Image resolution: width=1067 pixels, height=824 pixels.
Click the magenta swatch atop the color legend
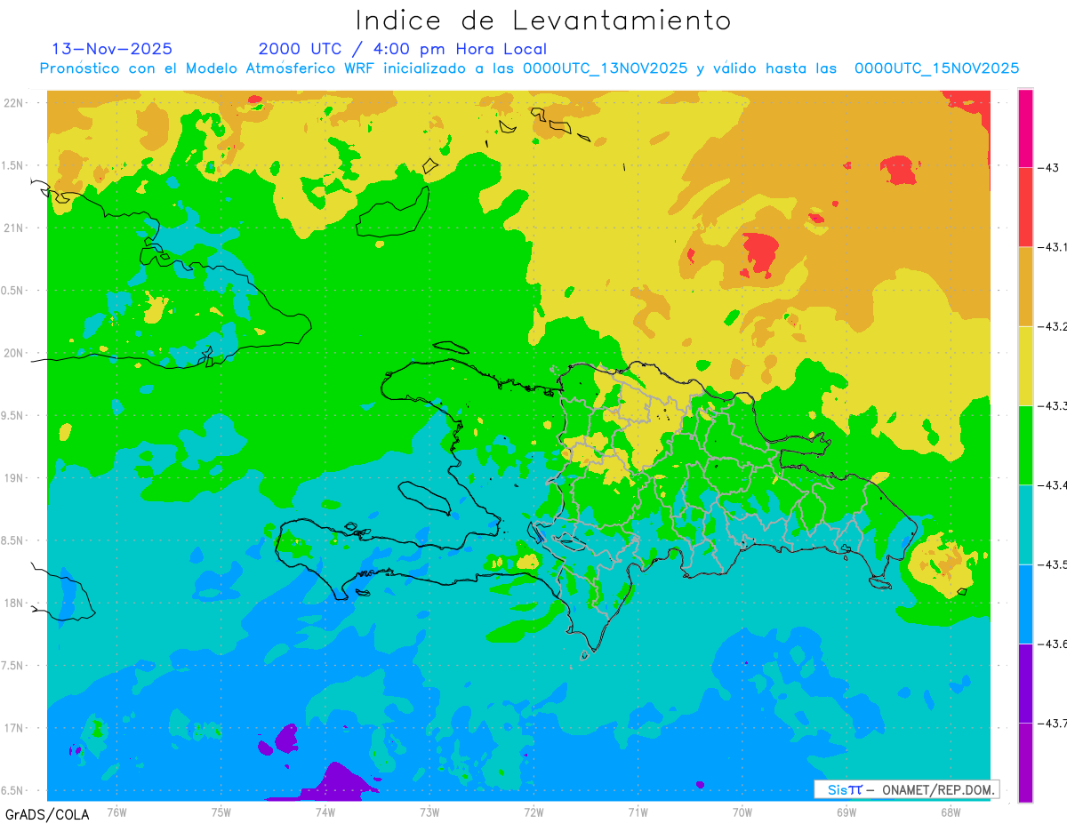[x=1025, y=128]
